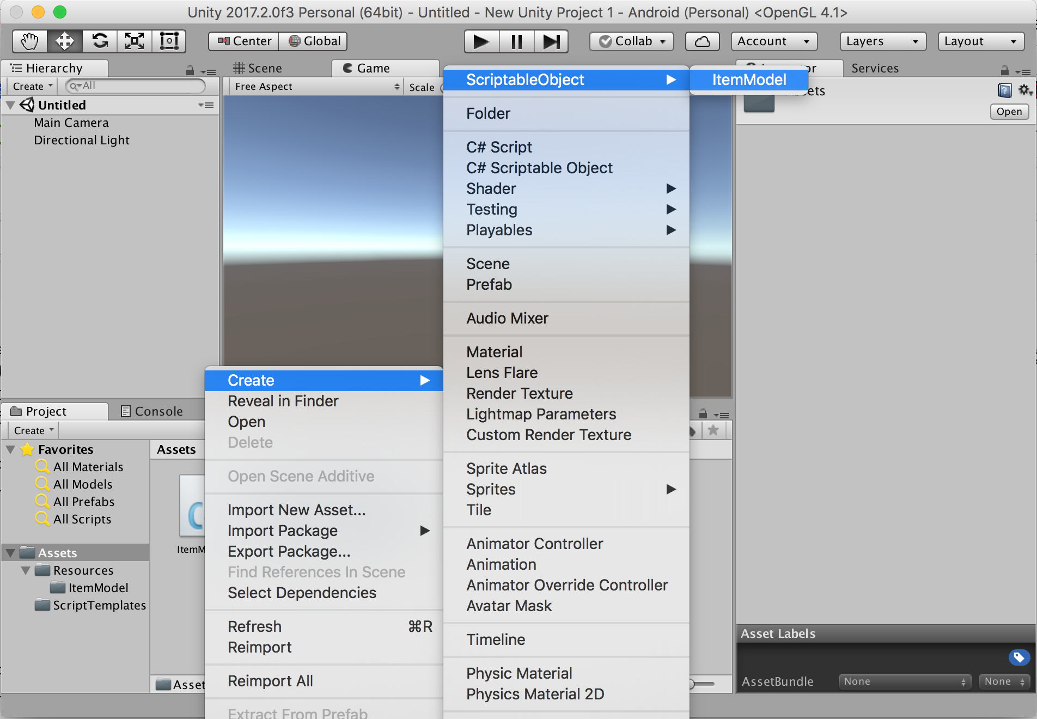Toggle the Inspector panel lock
This screenshot has height=719, width=1037.
(x=1005, y=70)
